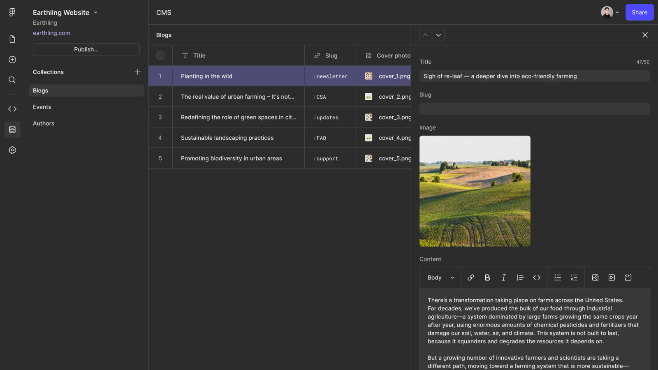The width and height of the screenshot is (658, 370).
Task: Click the Slug column header
Action: (x=330, y=55)
